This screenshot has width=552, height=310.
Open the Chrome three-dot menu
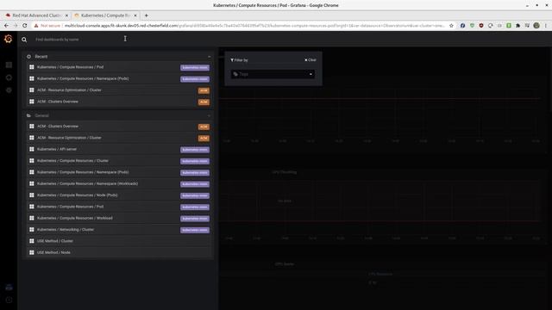546,26
